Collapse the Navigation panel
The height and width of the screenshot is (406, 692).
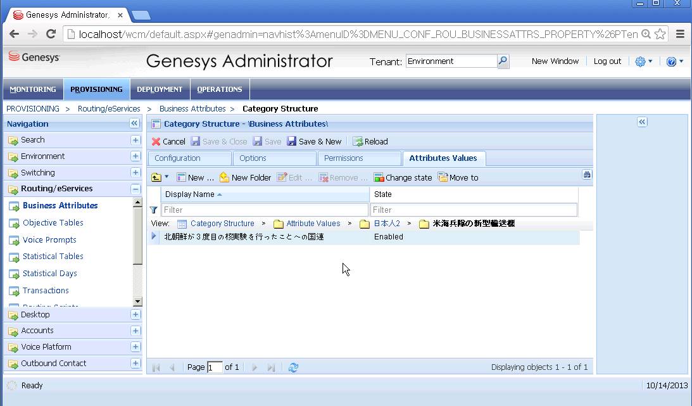click(134, 124)
